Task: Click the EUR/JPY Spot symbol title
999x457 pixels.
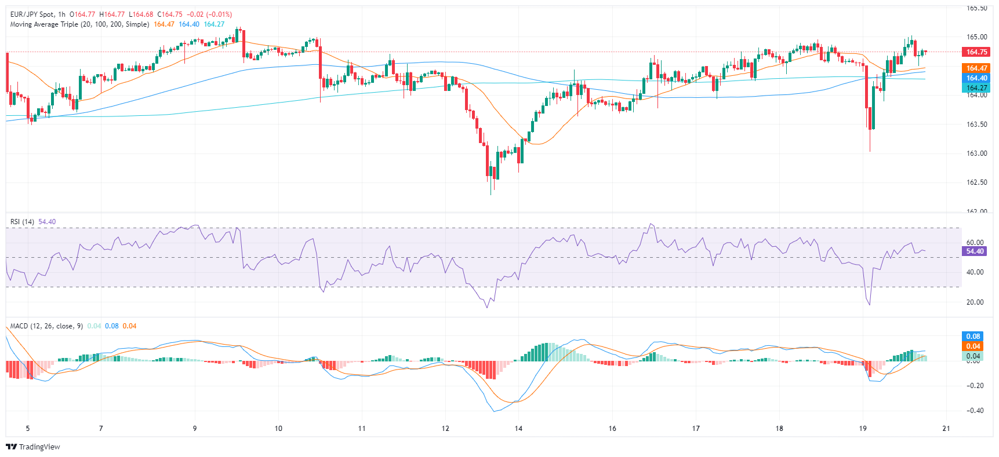Action: click(x=32, y=14)
